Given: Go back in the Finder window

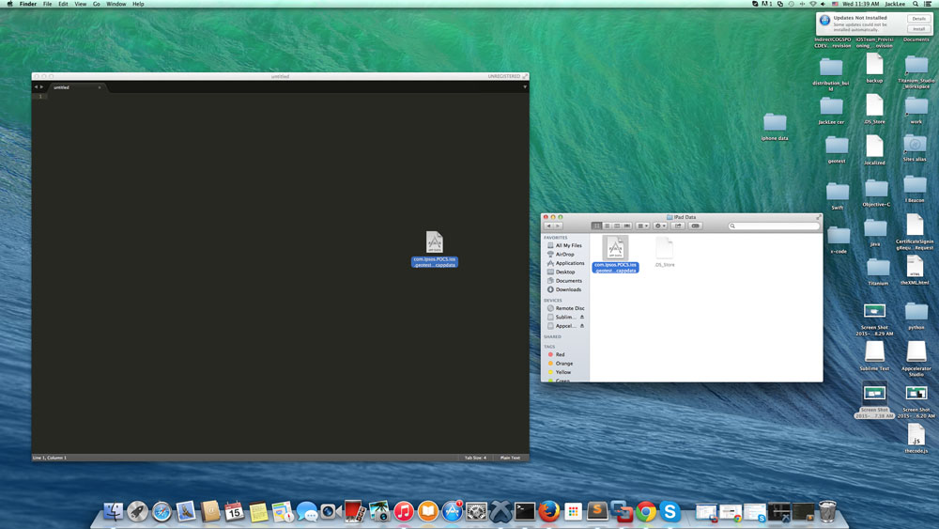Looking at the screenshot, I should (548, 226).
